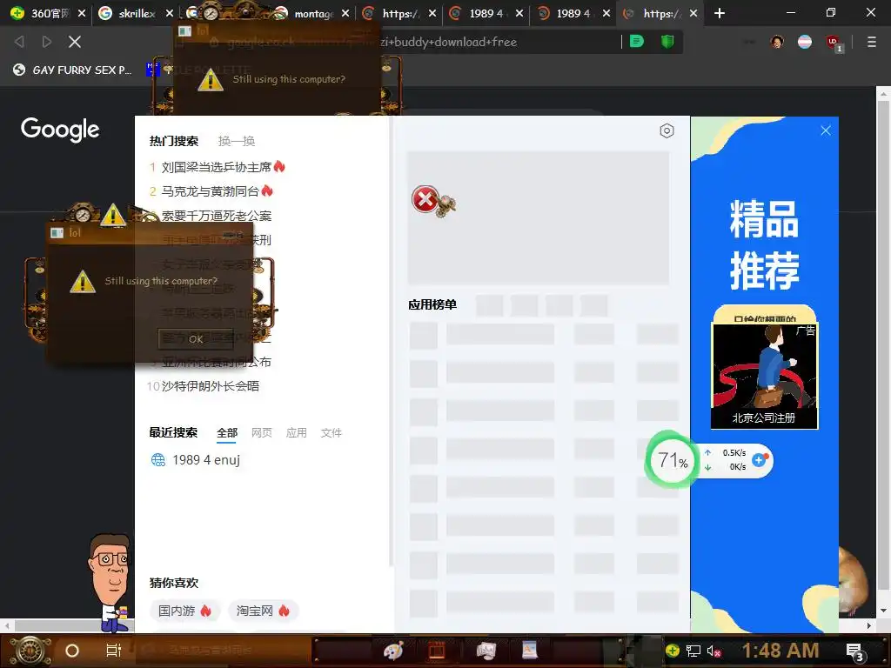Select the 文件 recent search filter

(x=332, y=433)
